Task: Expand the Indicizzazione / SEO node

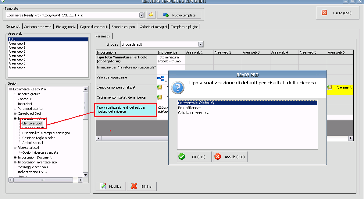Action: click(15, 172)
